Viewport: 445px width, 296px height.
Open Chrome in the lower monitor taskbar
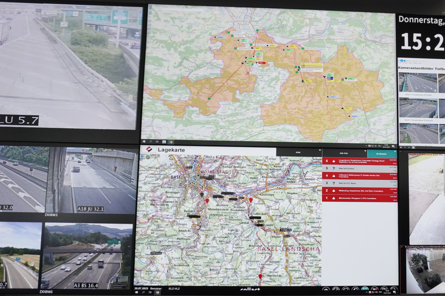pos(157,293)
